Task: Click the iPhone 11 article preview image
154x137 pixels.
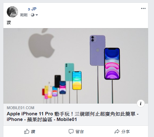Action: point(76,66)
